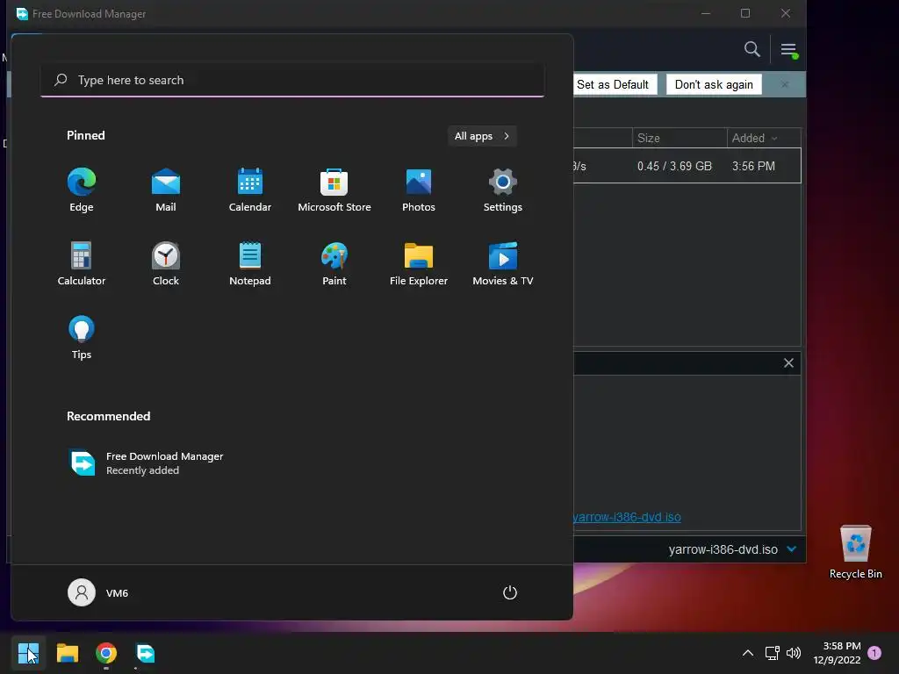The height and width of the screenshot is (674, 899).
Task: Switch to Free Download Manager on taskbar
Action: (x=145, y=653)
